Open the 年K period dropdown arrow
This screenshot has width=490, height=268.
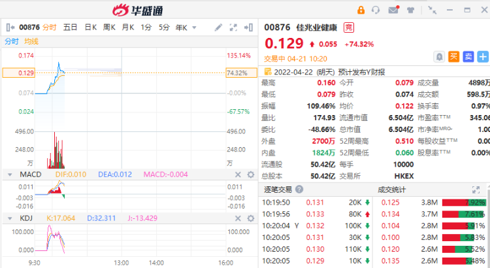click(194, 28)
